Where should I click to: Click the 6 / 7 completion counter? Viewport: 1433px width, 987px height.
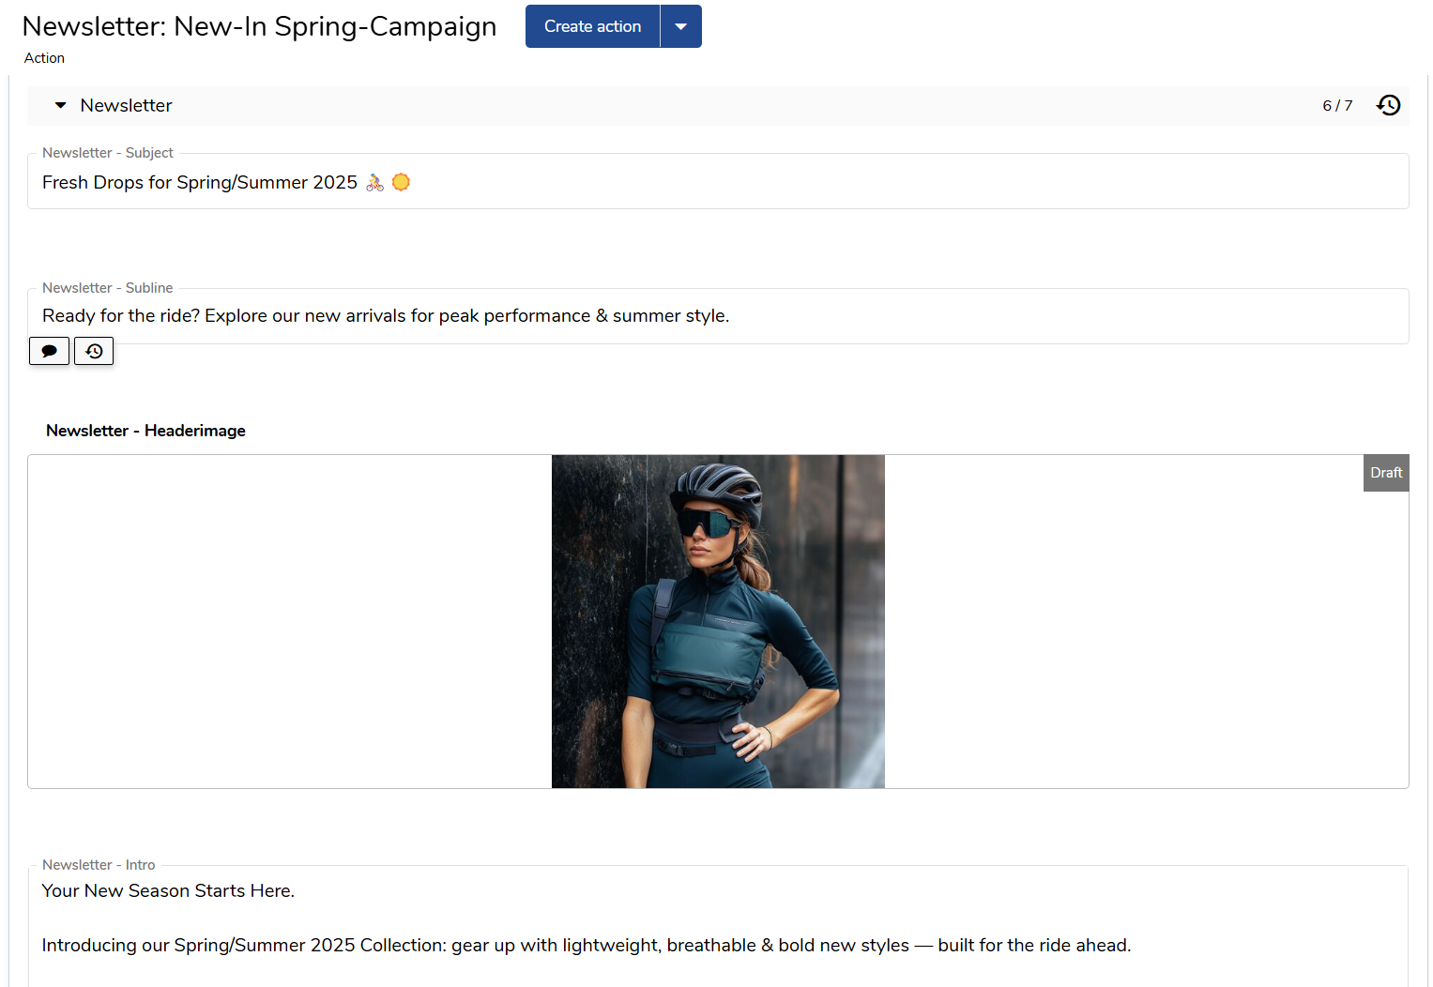[1337, 106]
